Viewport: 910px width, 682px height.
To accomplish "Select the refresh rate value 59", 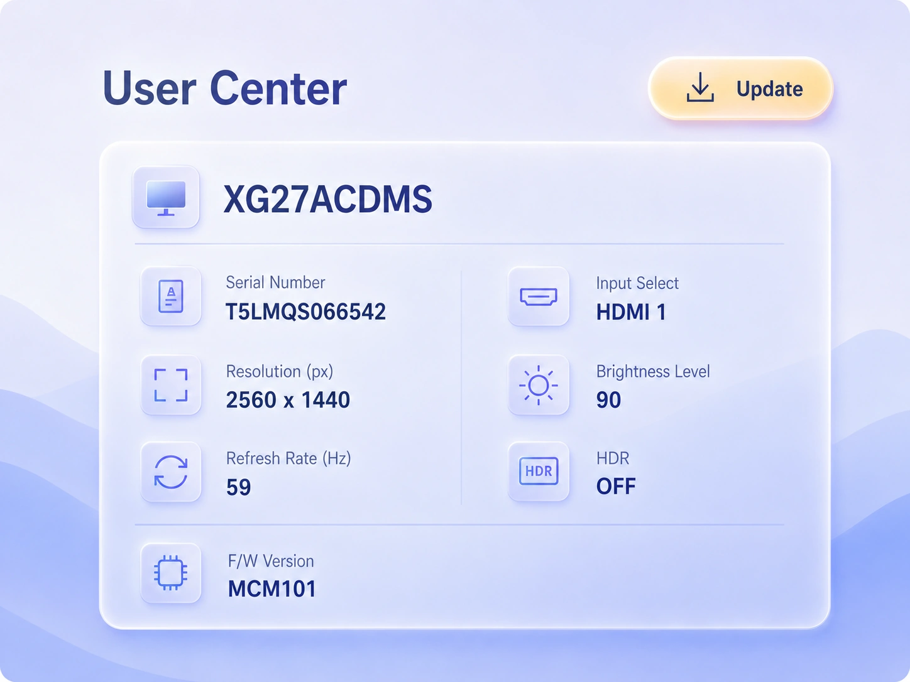I will pyautogui.click(x=239, y=487).
